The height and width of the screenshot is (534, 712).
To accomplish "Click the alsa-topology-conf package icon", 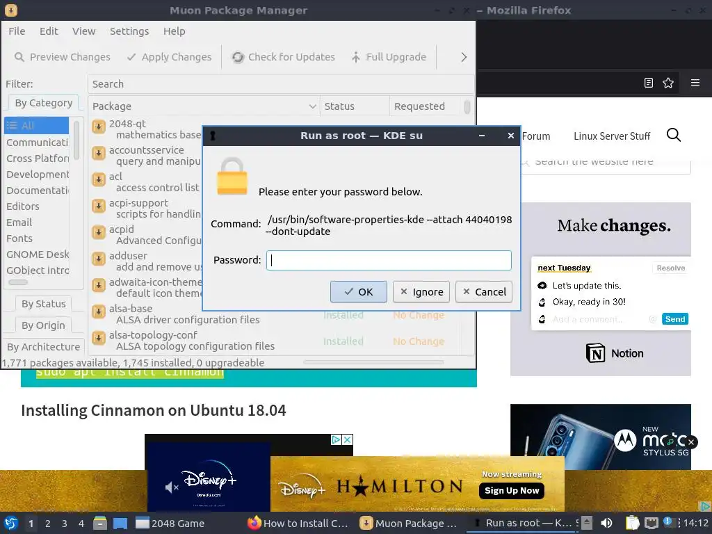I will coord(99,338).
